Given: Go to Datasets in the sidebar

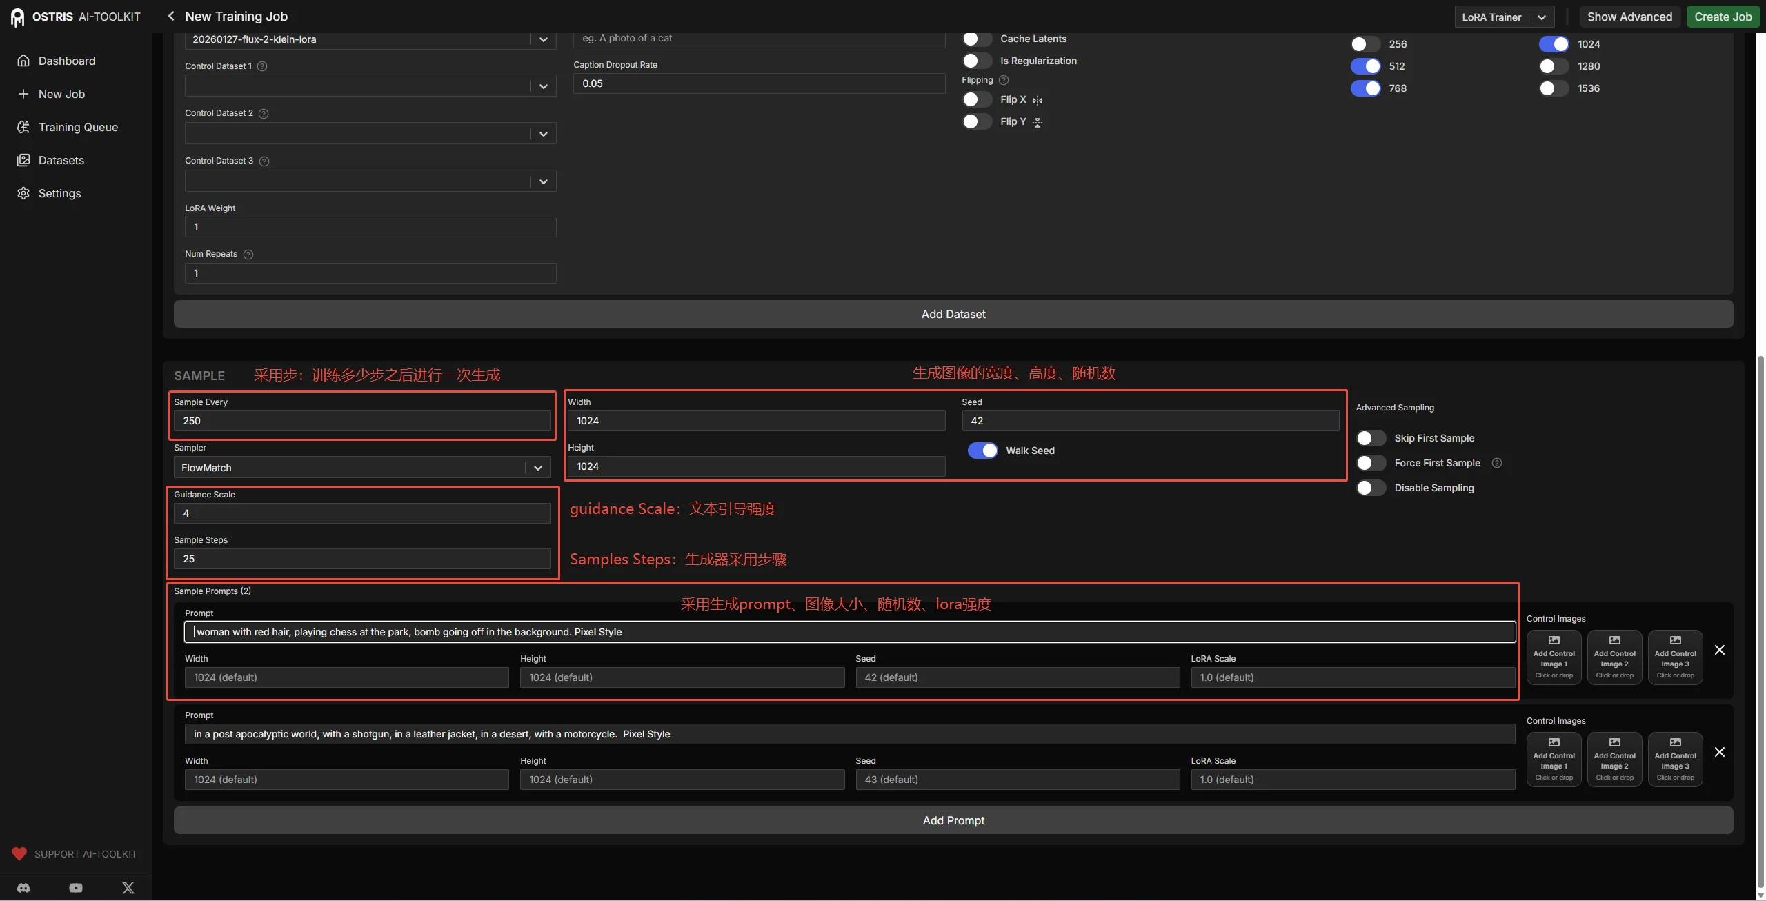Looking at the screenshot, I should 61,160.
